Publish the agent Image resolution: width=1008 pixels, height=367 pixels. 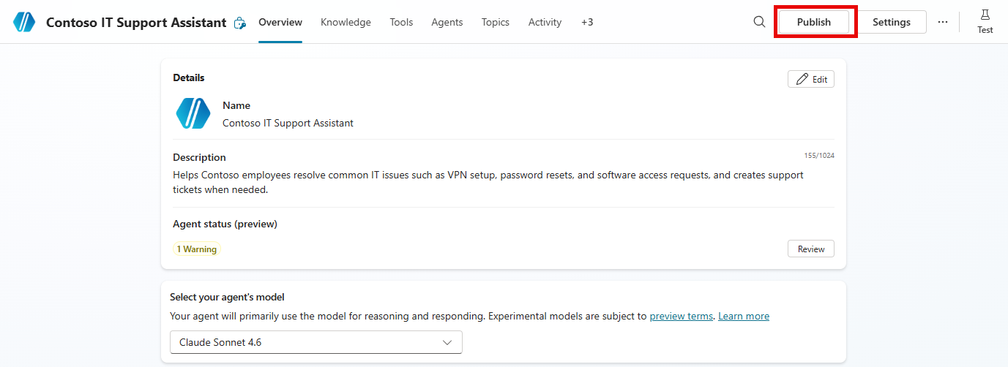click(814, 22)
